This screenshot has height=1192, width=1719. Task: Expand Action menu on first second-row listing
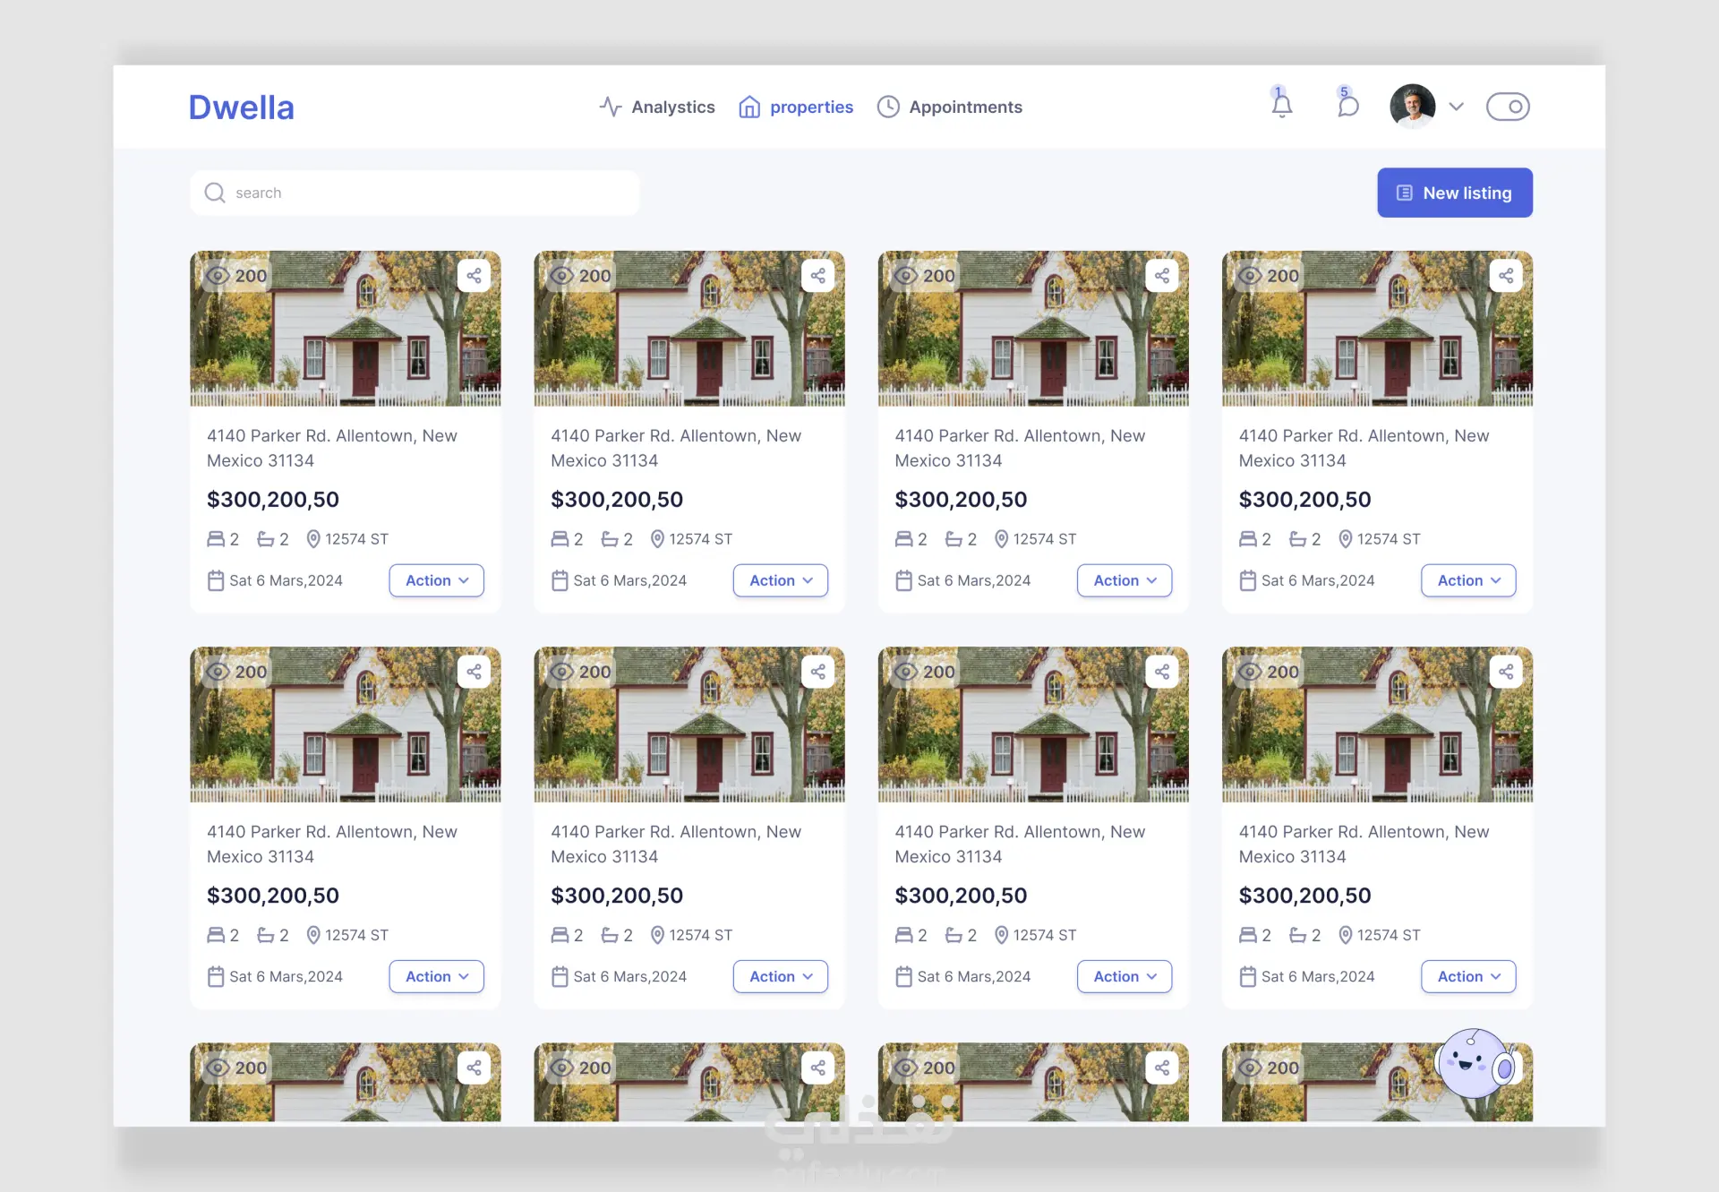437,976
